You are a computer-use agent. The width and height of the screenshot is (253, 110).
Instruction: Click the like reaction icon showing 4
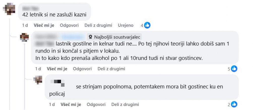(x=147, y=25)
